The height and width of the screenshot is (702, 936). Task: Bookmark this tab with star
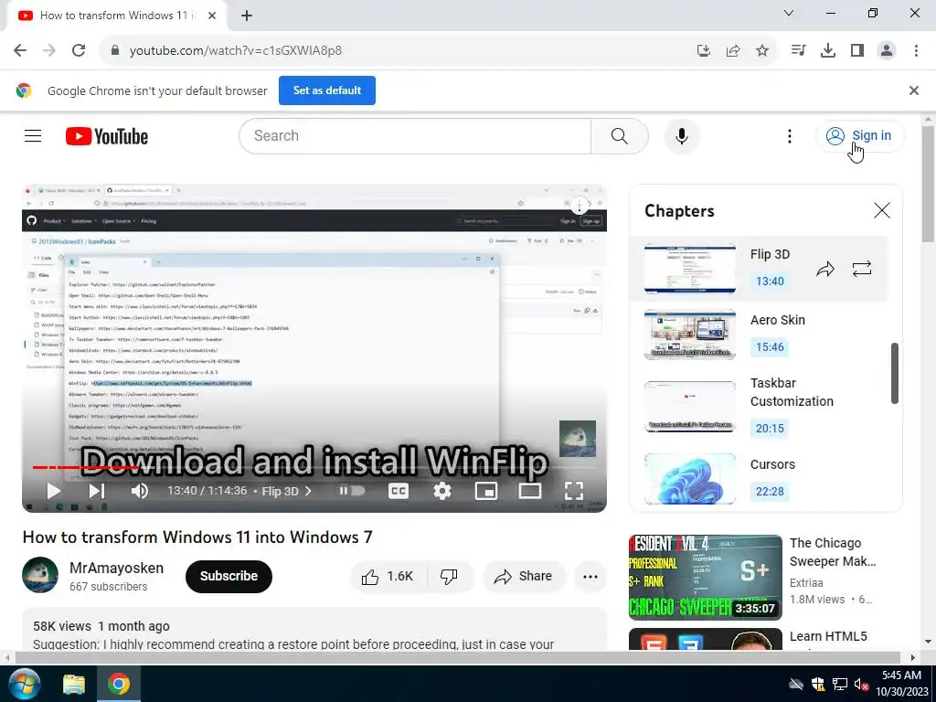click(762, 50)
